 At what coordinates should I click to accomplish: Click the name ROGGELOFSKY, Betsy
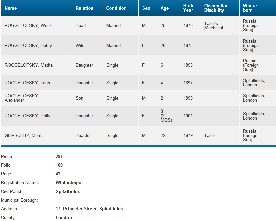[x=28, y=46]
